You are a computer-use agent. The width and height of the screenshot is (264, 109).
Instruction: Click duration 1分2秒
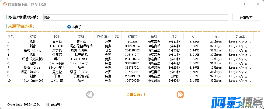pos(174,76)
